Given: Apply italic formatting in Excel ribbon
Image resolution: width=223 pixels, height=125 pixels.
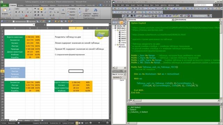Looking at the screenshot, I should click(19, 12).
